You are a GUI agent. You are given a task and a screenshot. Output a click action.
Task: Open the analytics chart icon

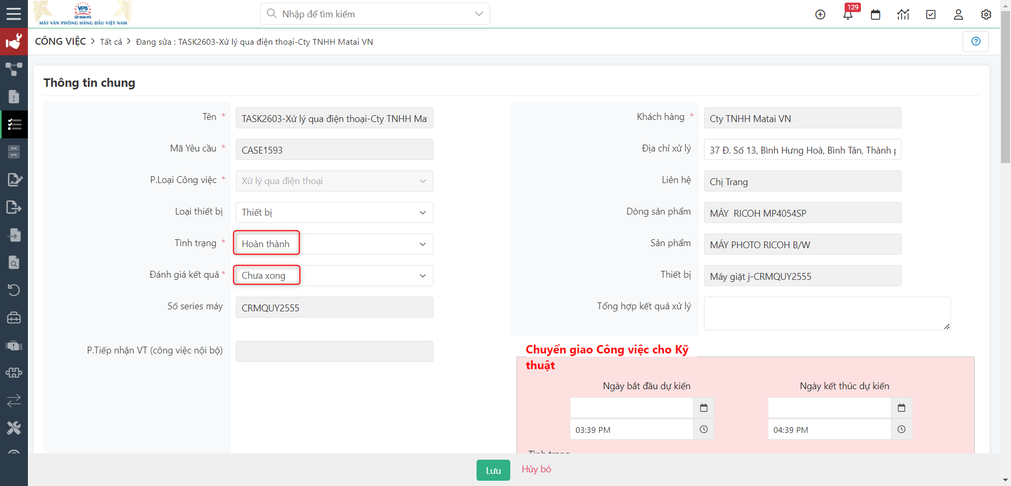pyautogui.click(x=903, y=14)
